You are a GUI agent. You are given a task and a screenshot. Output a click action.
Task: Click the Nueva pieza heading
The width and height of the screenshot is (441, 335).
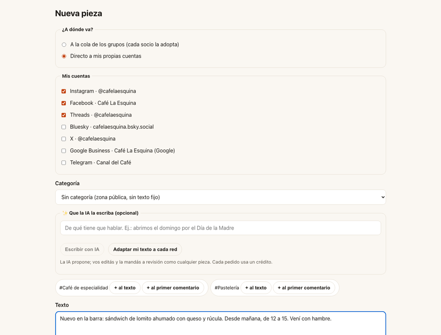pyautogui.click(x=78, y=14)
